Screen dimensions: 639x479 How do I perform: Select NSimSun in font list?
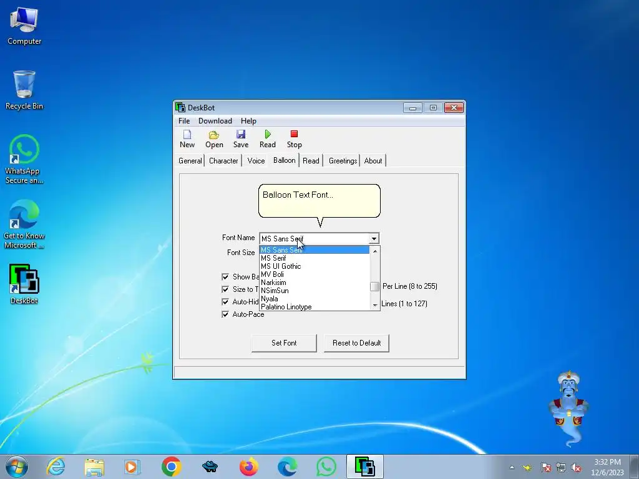[315, 291]
